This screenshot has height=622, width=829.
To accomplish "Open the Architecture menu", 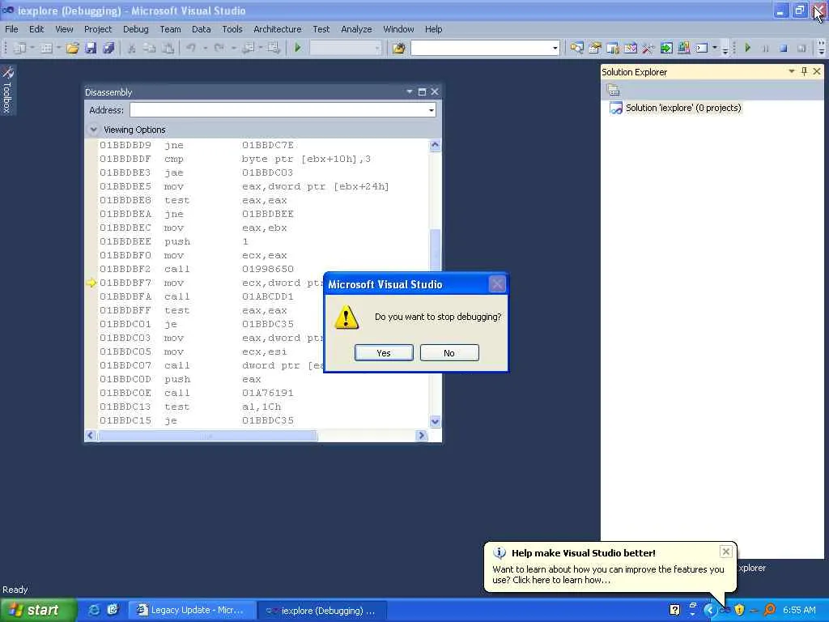I will click(x=277, y=29).
